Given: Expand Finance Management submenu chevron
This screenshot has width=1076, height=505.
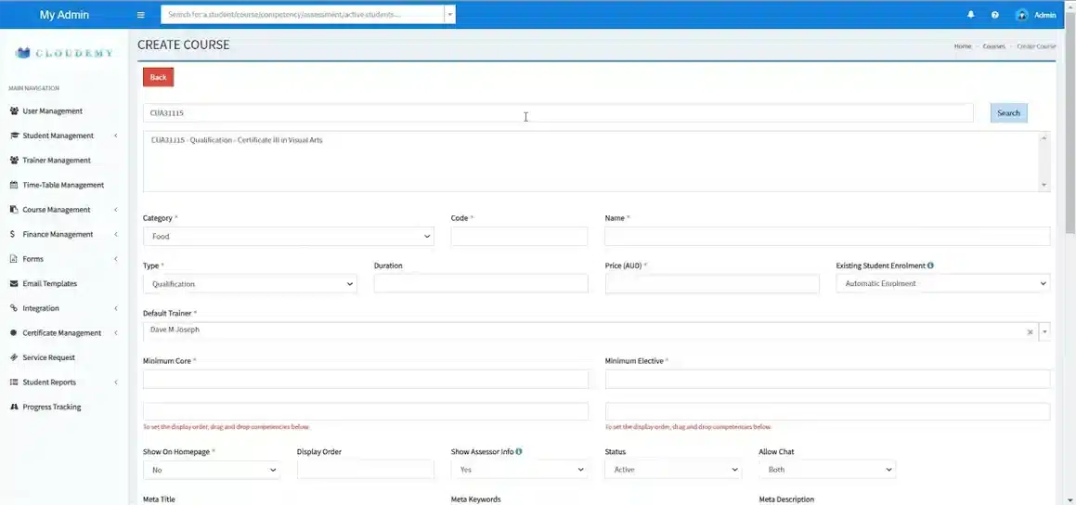Looking at the screenshot, I should (x=115, y=235).
